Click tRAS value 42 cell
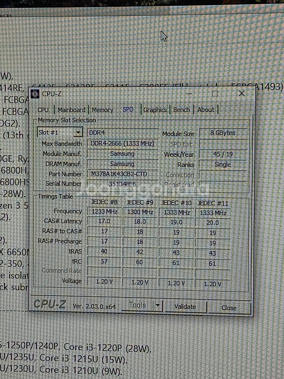284x379 pixels. click(x=140, y=252)
